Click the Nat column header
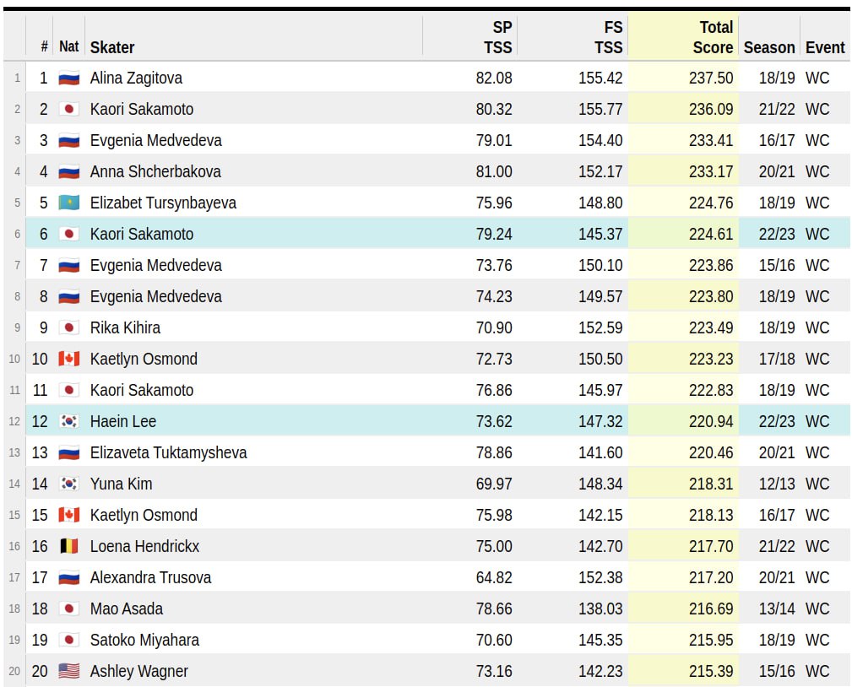852x687 pixels. tap(68, 47)
